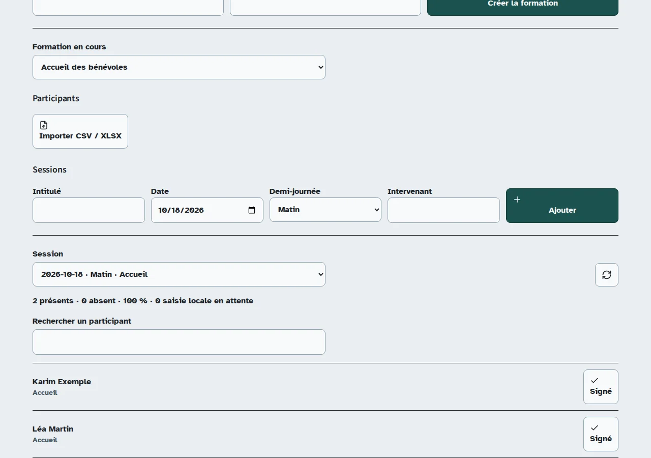651x458 pixels.
Task: Click the Karim Exemple participant name
Action: click(62, 382)
